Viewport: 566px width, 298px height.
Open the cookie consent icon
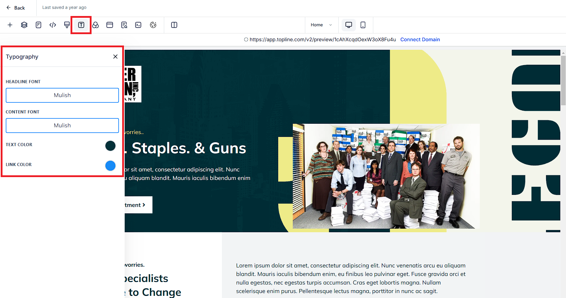tap(153, 25)
